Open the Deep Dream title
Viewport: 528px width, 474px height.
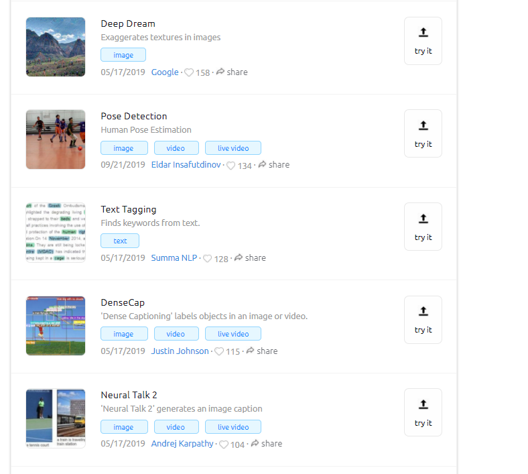coord(128,24)
